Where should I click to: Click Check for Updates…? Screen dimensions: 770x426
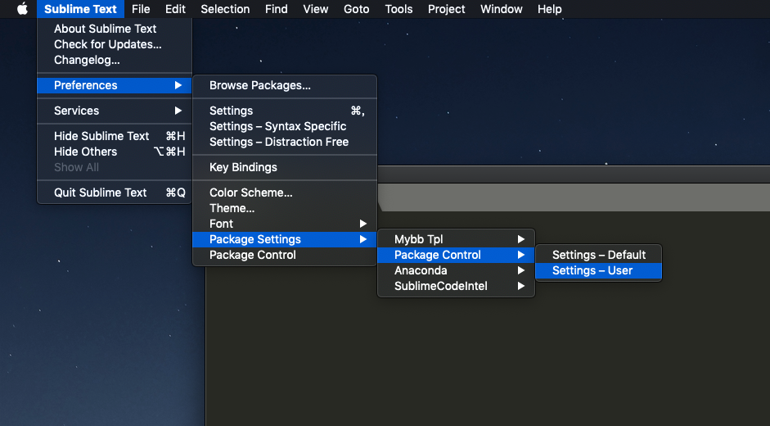pos(107,44)
